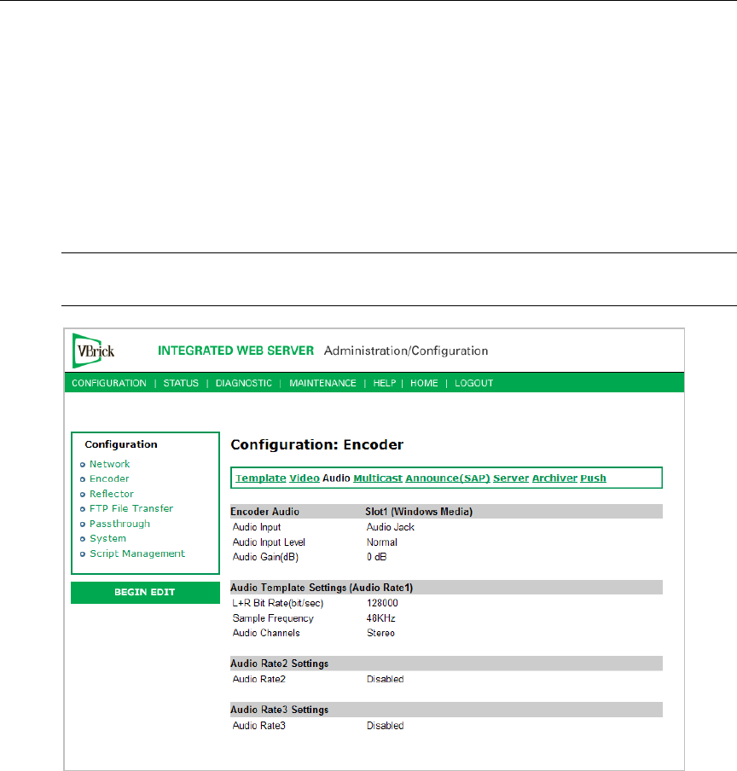Open FTP File Transfer in sidebar
Viewport: 737px width, 771px height.
tap(131, 508)
